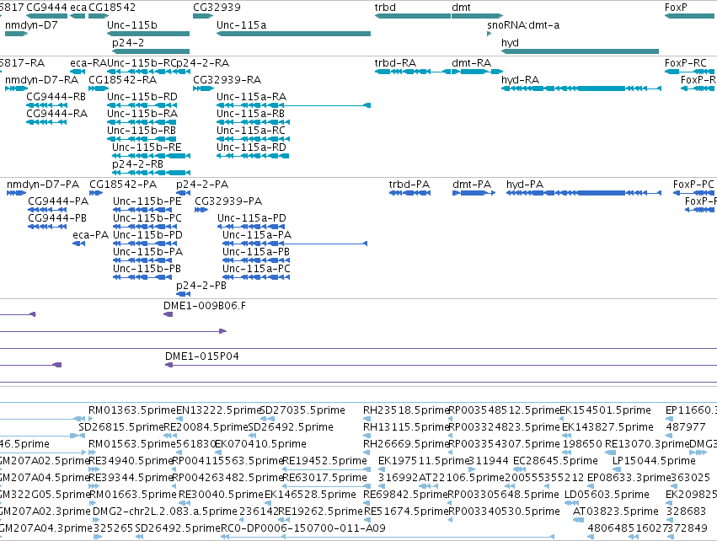Select the DME1-015P04 feature label
Image resolution: width=717 pixels, height=541 pixels.
[x=201, y=356]
